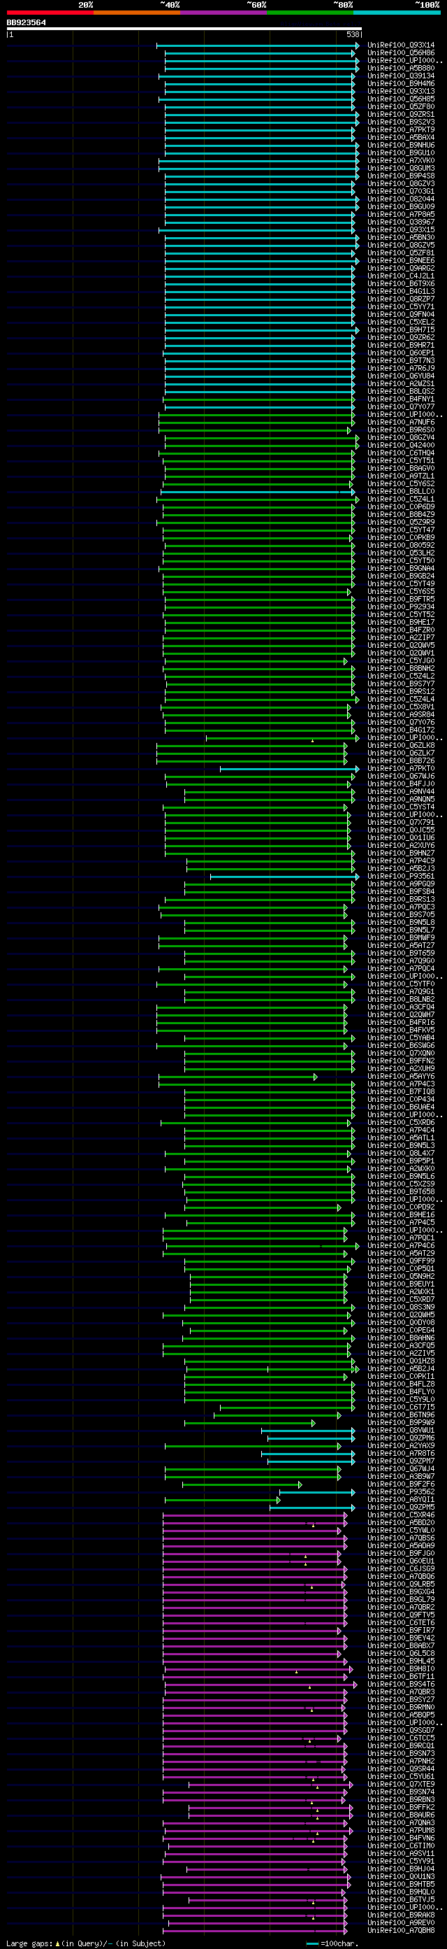
Task: Click the UniRef100_B9S2V3 label
Action: (401, 122)
